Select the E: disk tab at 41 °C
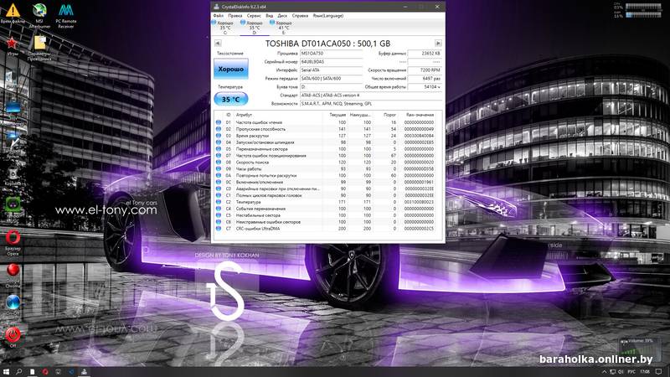This screenshot has height=377, width=670. pyautogui.click(x=283, y=28)
